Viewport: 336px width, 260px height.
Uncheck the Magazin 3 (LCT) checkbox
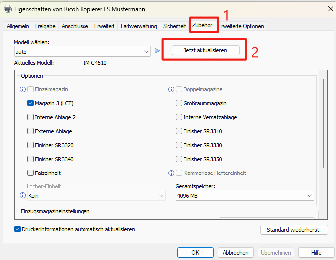[31, 103]
